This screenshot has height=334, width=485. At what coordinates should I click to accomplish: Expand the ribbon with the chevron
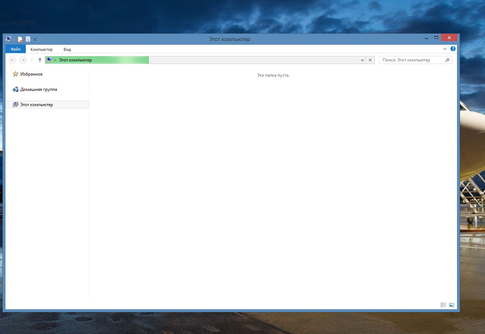pos(445,49)
